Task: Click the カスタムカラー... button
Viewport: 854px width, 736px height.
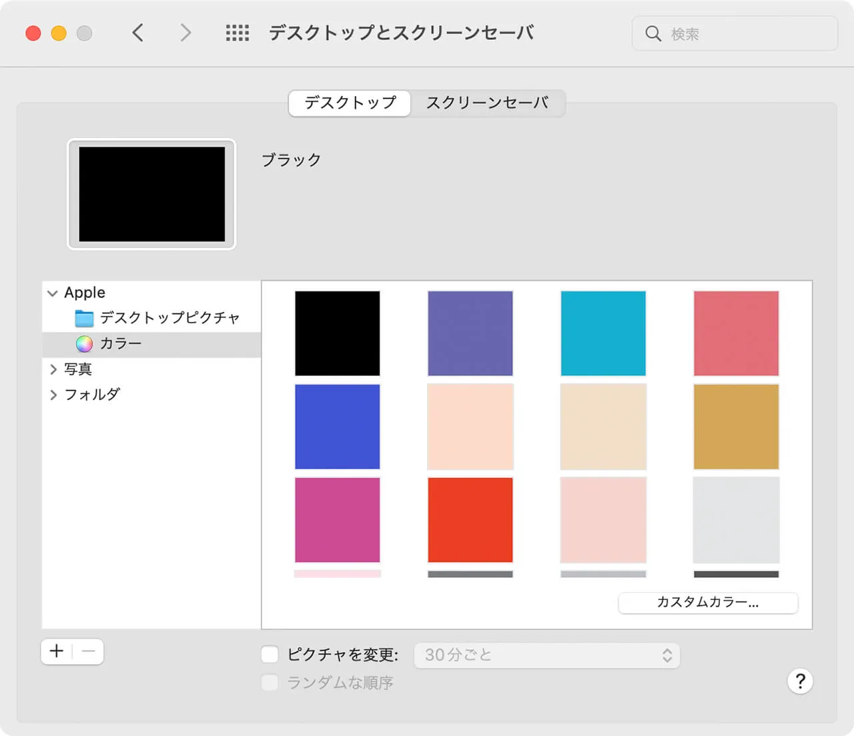Action: click(708, 603)
